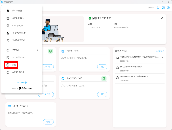Image resolution: width=172 pixels, height=130 pixels.
Task: Click the セーフブラウジング globe icon in menu
Action: point(8,33)
